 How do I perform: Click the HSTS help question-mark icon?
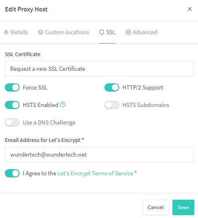63,105
